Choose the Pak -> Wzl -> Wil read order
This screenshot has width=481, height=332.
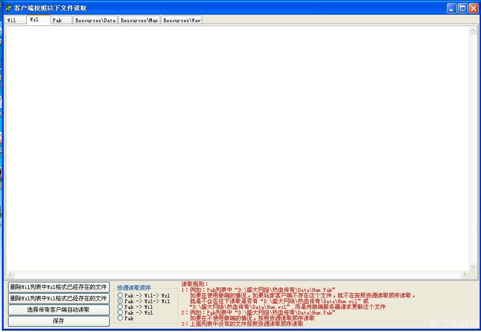pyautogui.click(x=120, y=301)
